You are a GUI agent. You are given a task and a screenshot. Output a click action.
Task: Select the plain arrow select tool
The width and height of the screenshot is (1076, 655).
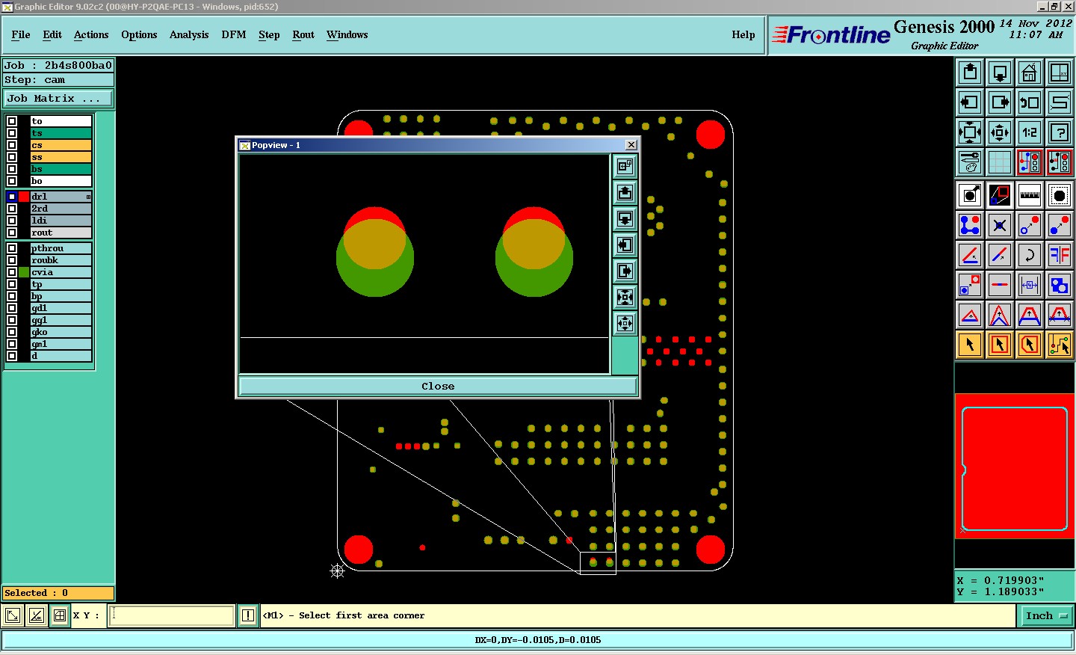tap(970, 345)
